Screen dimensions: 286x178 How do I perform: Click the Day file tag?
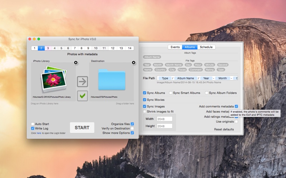click(188, 65)
